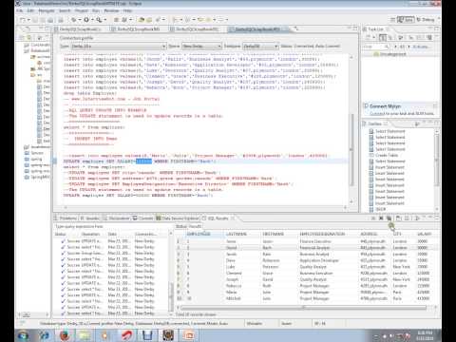Screen dimensions: 456x342
Task: Click the Date column header in history
Action: [112, 234]
